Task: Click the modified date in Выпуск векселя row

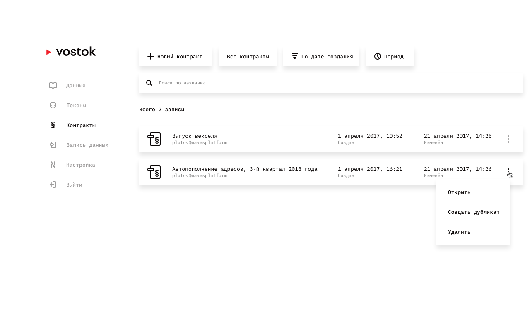Action: coord(458,136)
